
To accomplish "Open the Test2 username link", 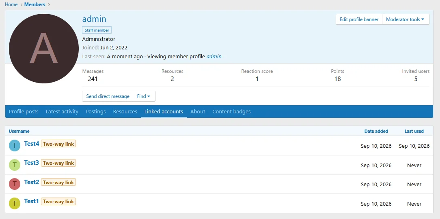I will tap(32, 182).
